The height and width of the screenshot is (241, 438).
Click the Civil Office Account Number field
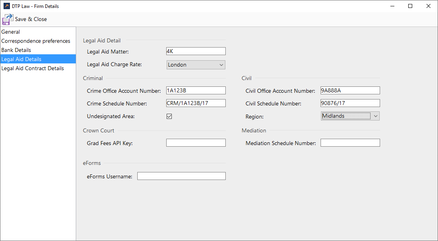(x=350, y=90)
